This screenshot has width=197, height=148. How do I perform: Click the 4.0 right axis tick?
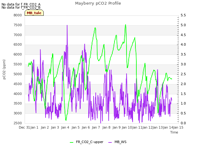point(183,44)
